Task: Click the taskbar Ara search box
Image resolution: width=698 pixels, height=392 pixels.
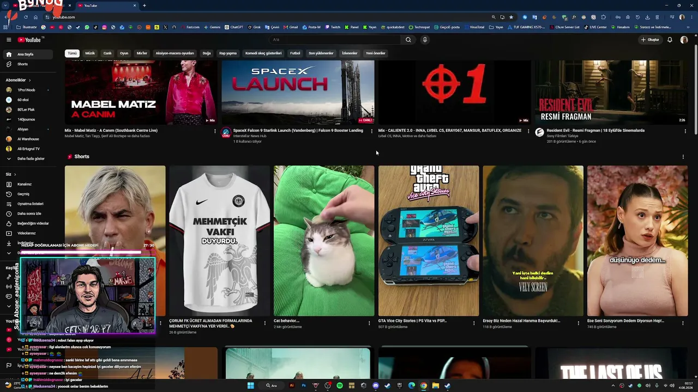Action: pyautogui.click(x=272, y=385)
